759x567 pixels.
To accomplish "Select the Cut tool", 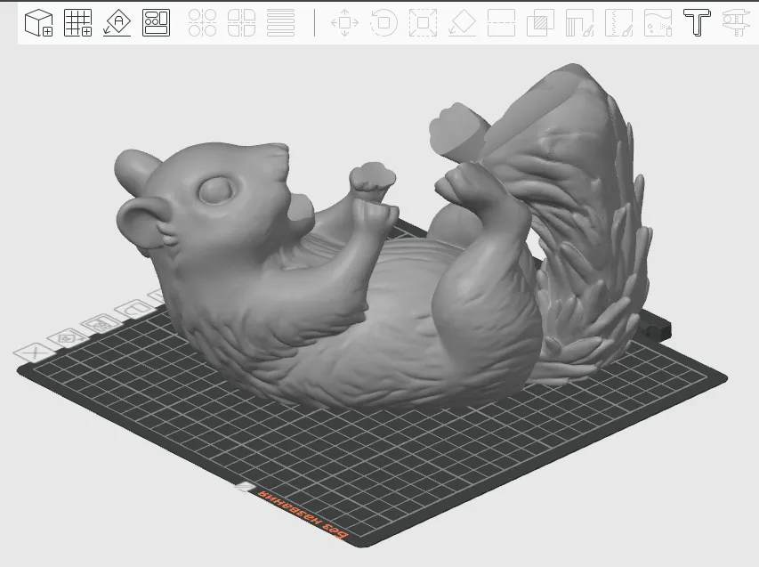I will tap(502, 23).
